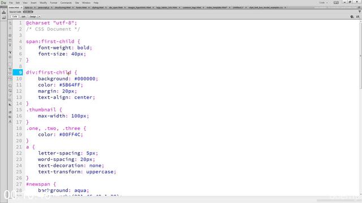This screenshot has width=362, height=203.
Task: Toggle Syntax Error Alerts in info bar
Action: pyautogui.click(x=10, y=79)
